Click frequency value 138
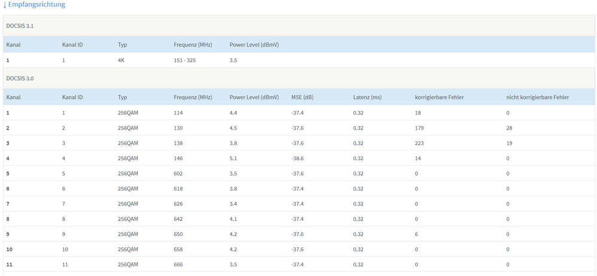The width and height of the screenshot is (597, 276). [178, 143]
